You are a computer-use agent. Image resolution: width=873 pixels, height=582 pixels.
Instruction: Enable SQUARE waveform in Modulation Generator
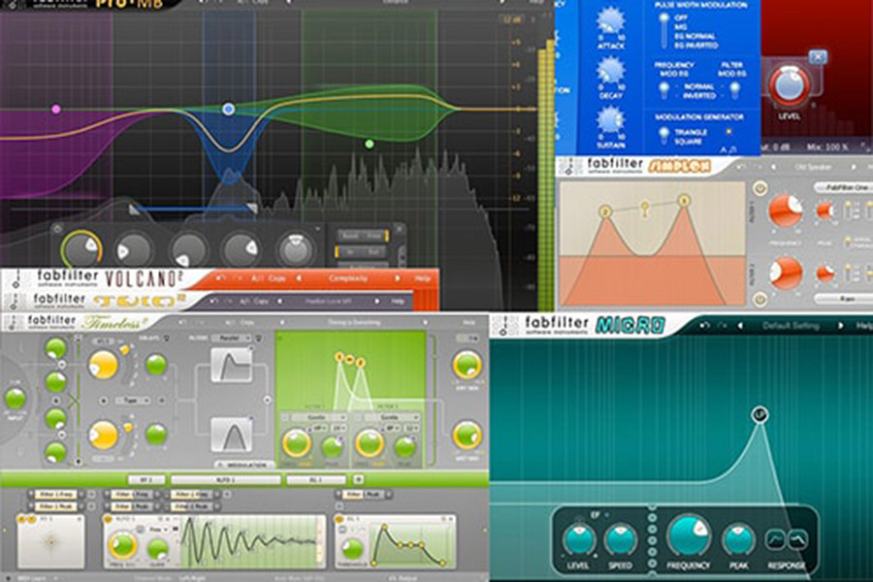[x=690, y=141]
